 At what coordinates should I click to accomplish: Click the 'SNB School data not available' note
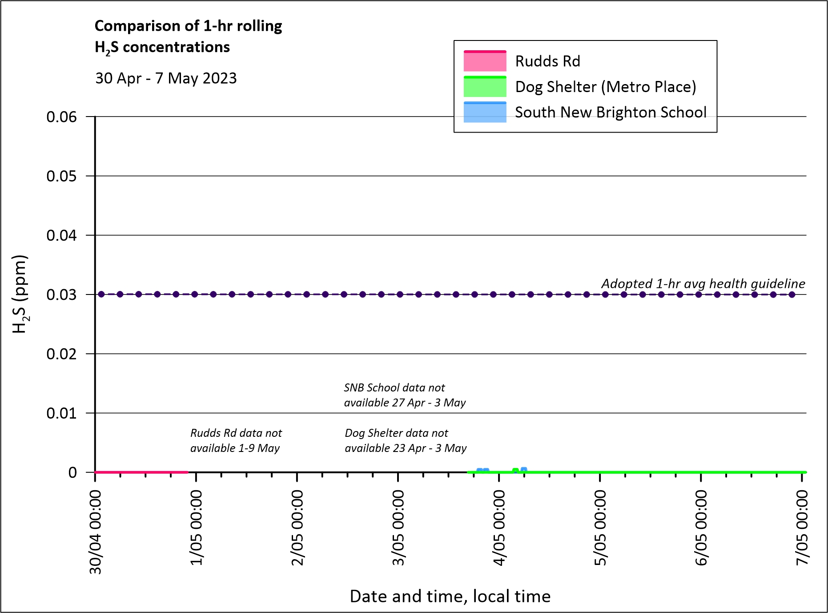pos(404,395)
